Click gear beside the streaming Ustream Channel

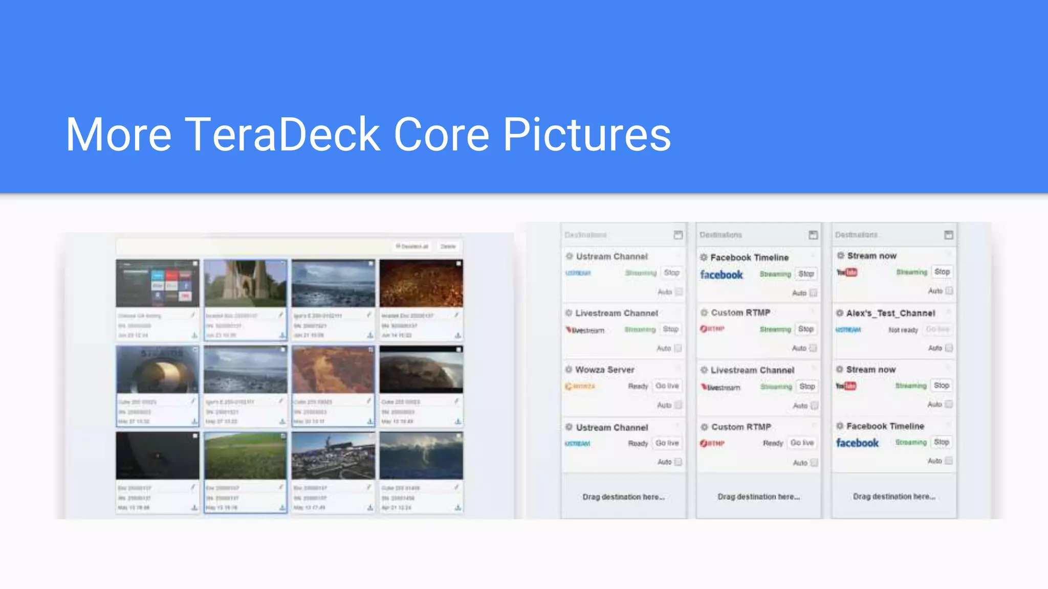point(569,256)
